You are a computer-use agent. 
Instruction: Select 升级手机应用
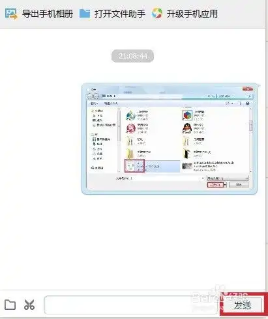pos(192,14)
